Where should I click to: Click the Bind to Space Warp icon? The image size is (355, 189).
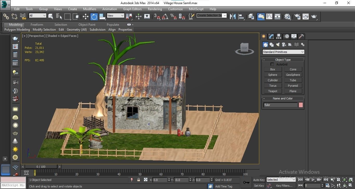tap(23, 17)
